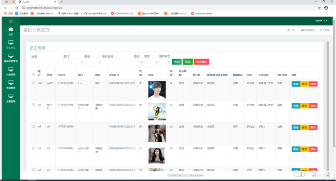This screenshot has width=336, height=181.
Task: Open the 学历 filter dropdown
Action: 151,62
